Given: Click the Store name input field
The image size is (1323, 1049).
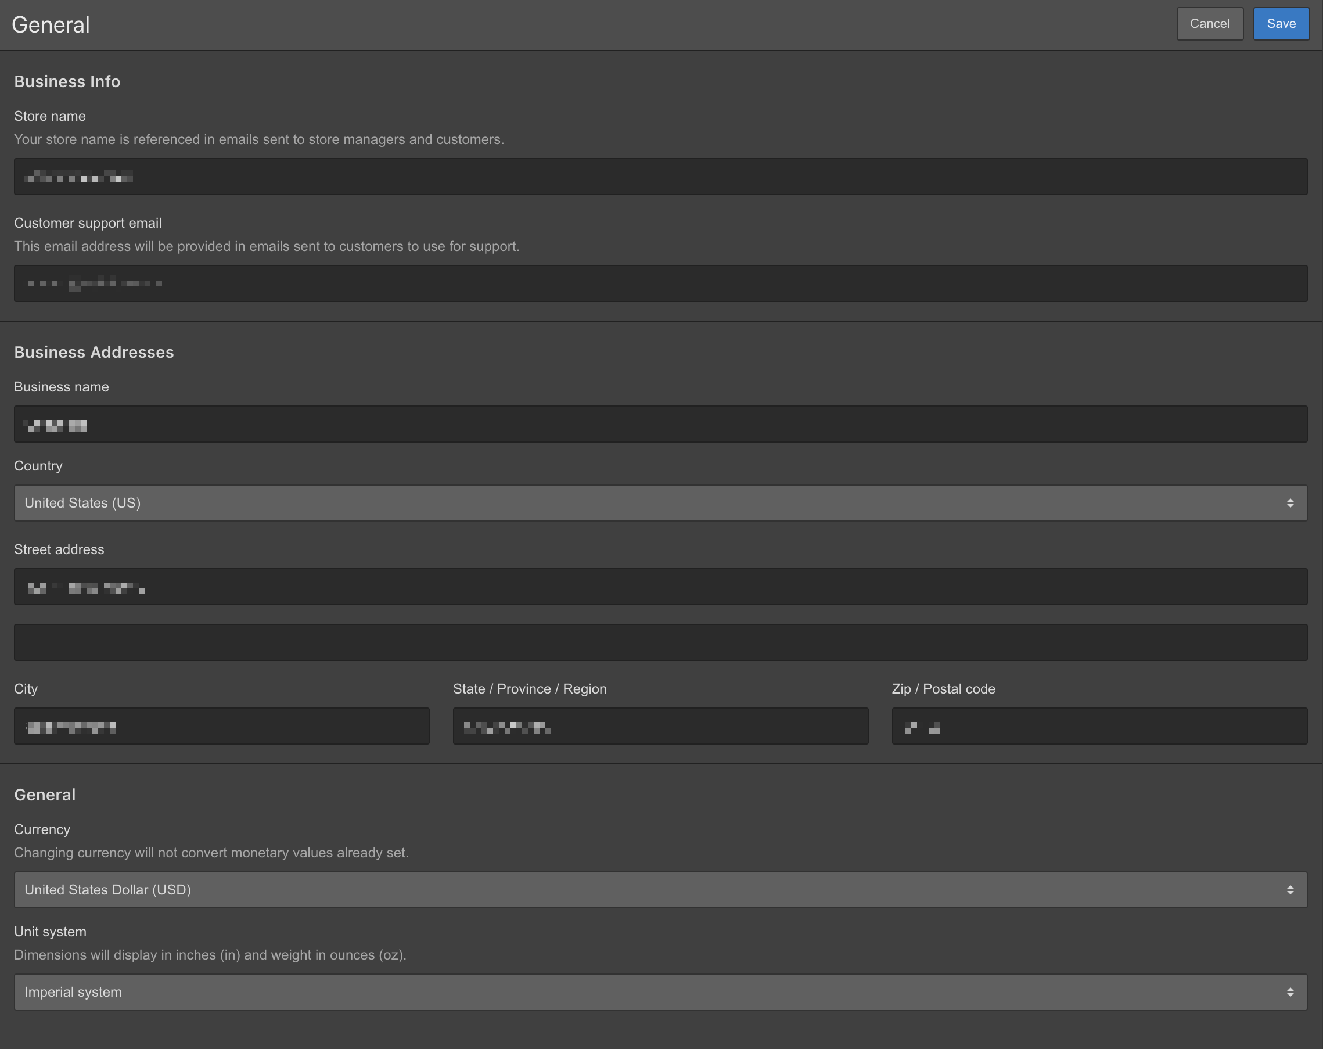Looking at the screenshot, I should [x=661, y=177].
